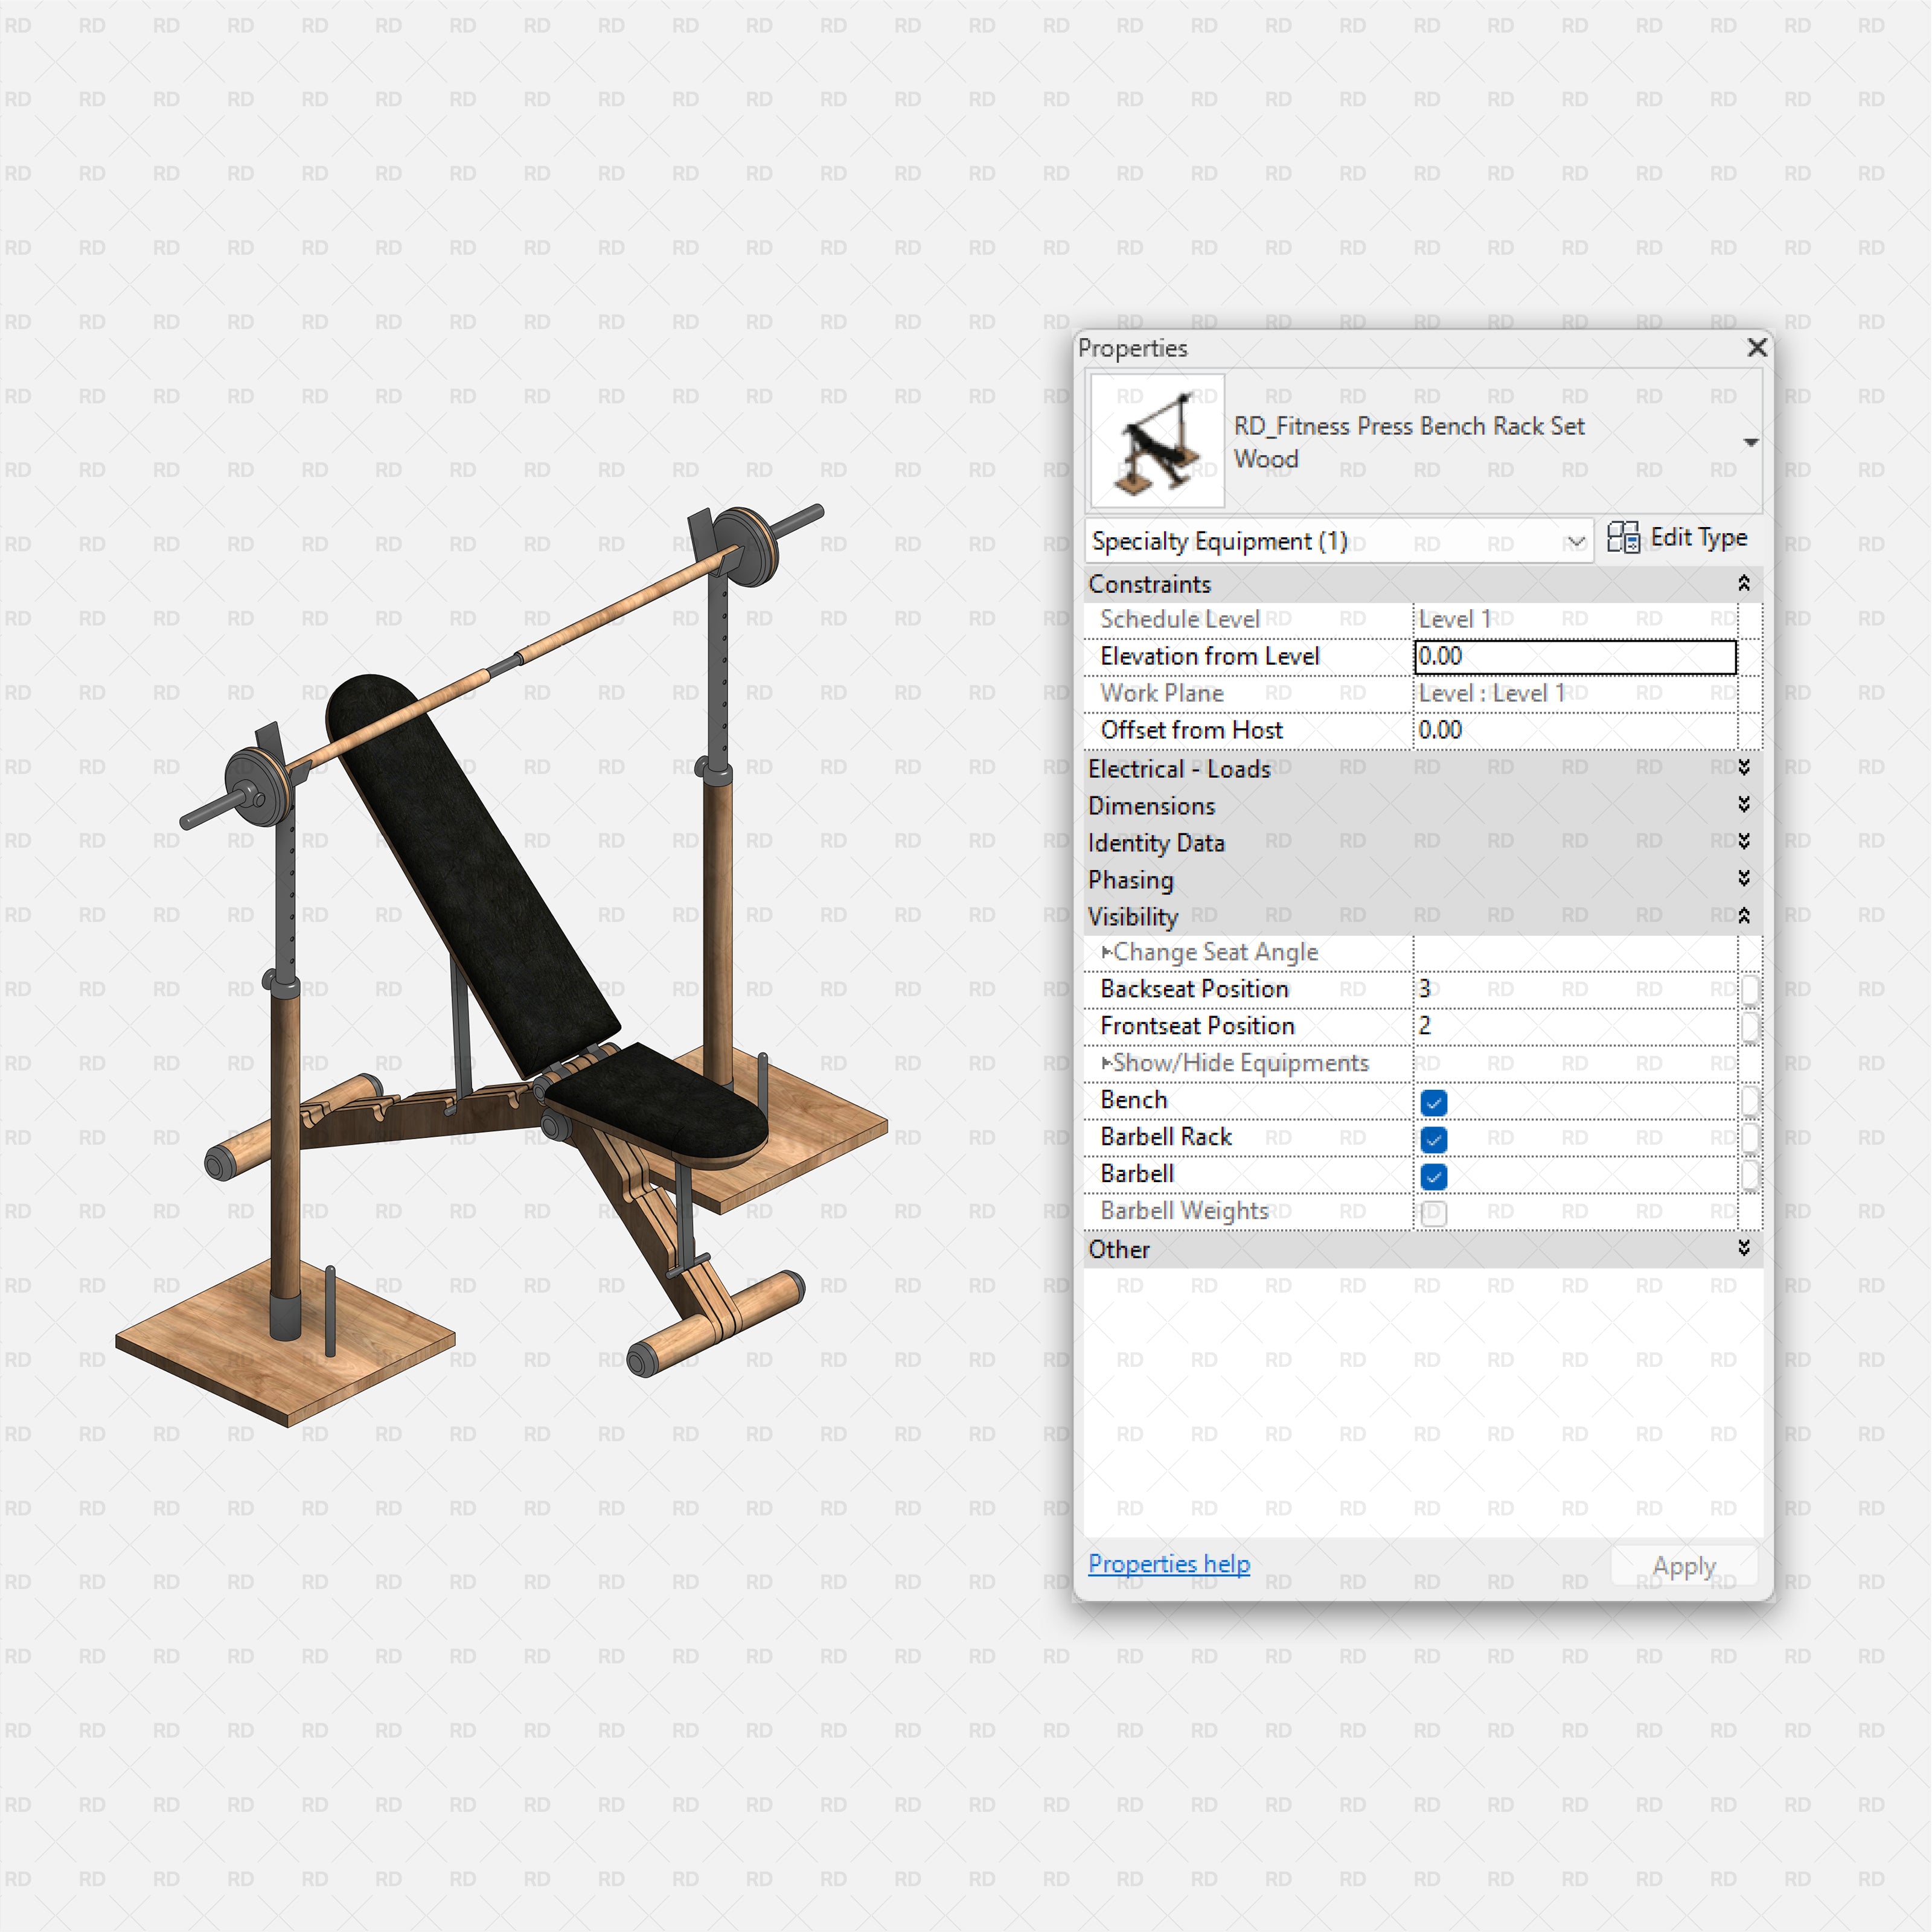Close the Properties palette

pos(1757,348)
